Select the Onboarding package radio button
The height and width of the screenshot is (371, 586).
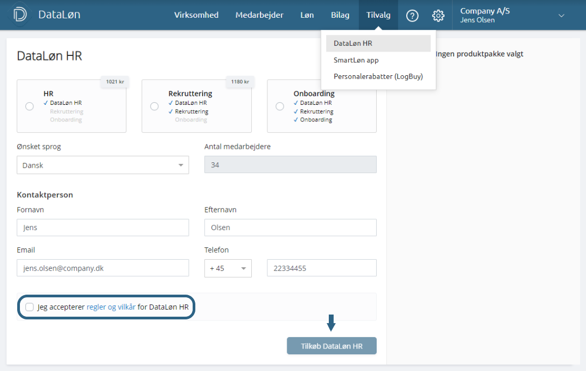coord(280,106)
